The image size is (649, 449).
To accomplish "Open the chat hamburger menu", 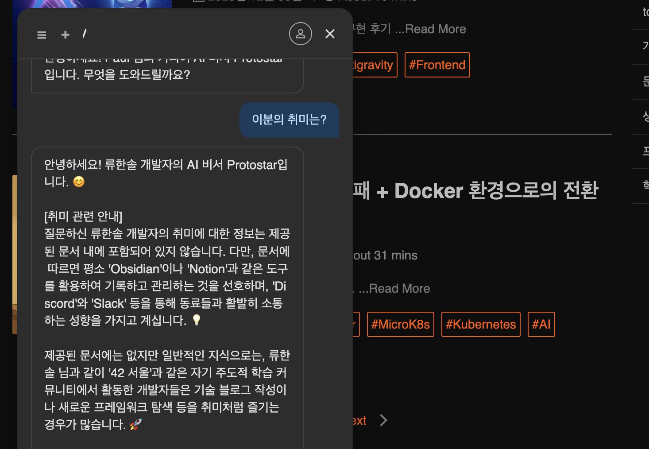I will (x=42, y=35).
